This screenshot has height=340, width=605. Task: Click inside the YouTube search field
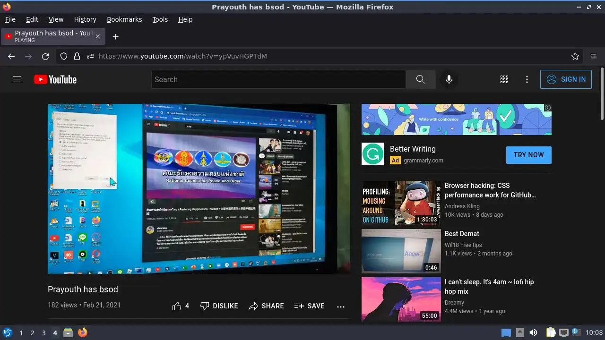[278, 79]
